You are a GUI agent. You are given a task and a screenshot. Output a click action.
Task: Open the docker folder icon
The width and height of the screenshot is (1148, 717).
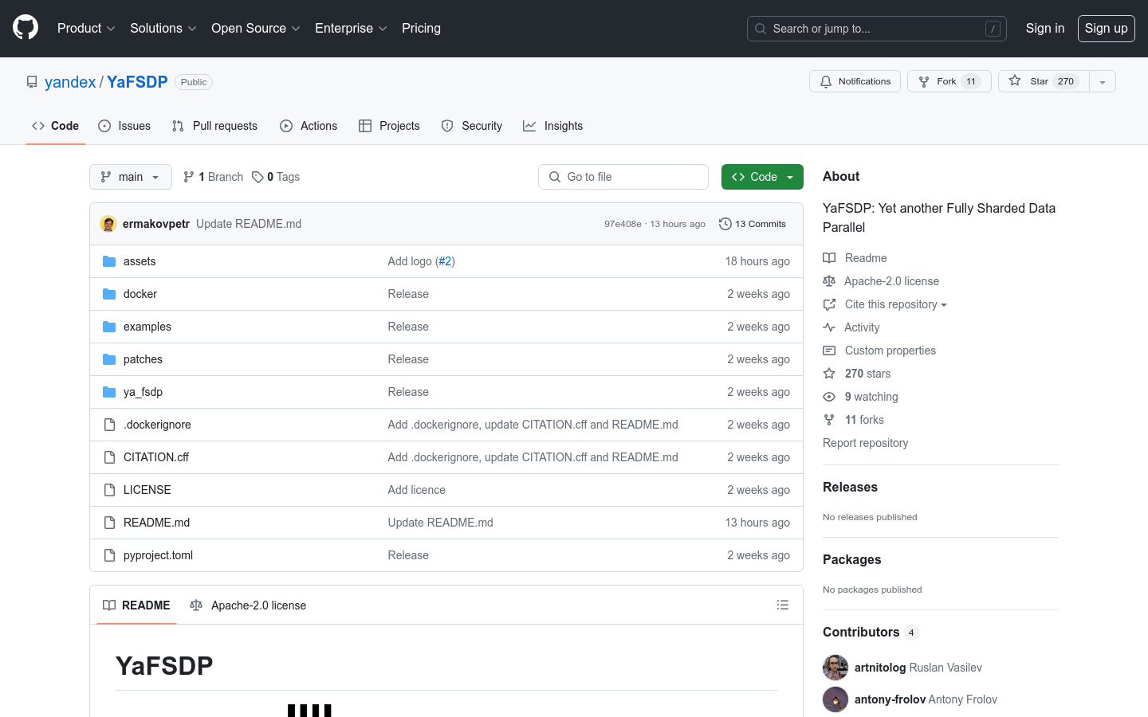pos(109,294)
